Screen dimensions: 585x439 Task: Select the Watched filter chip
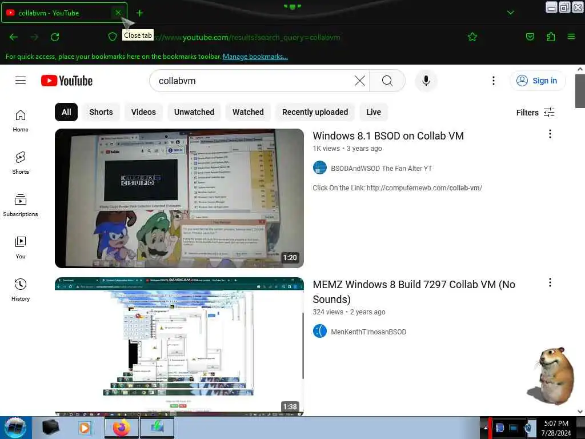pos(248,112)
